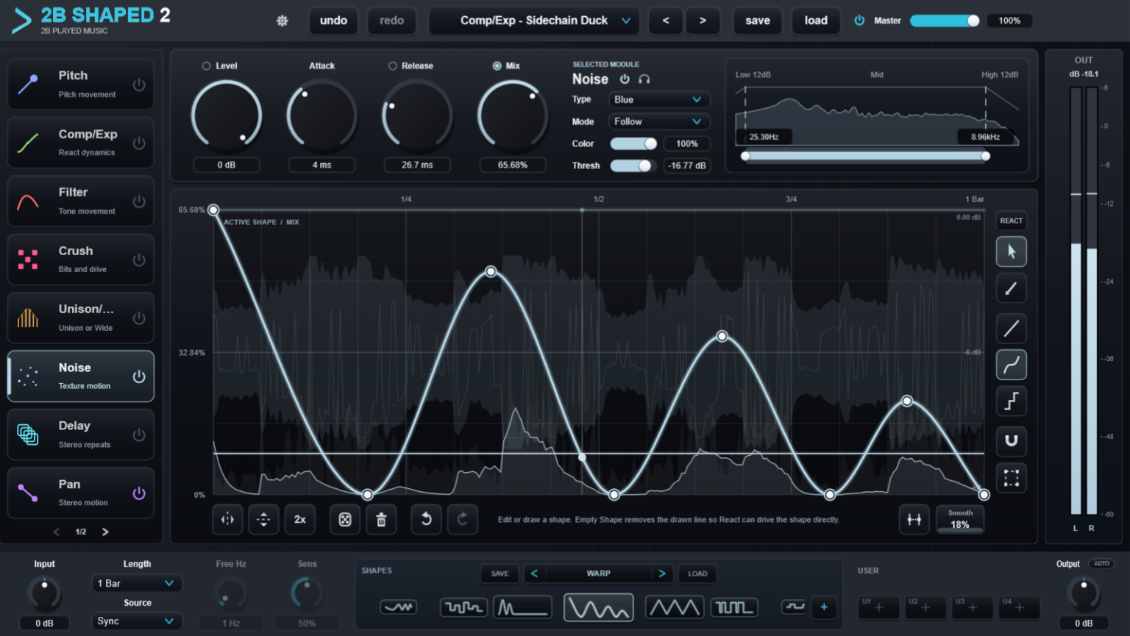Go to next preset arrow
The image size is (1130, 636).
point(703,21)
